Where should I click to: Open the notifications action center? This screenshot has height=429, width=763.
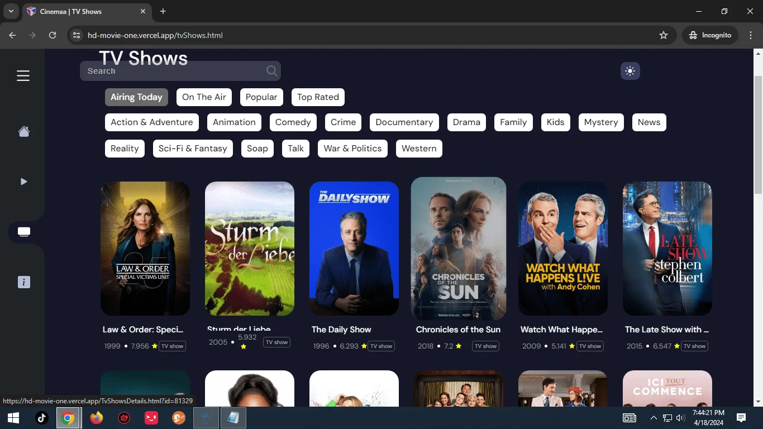(741, 418)
